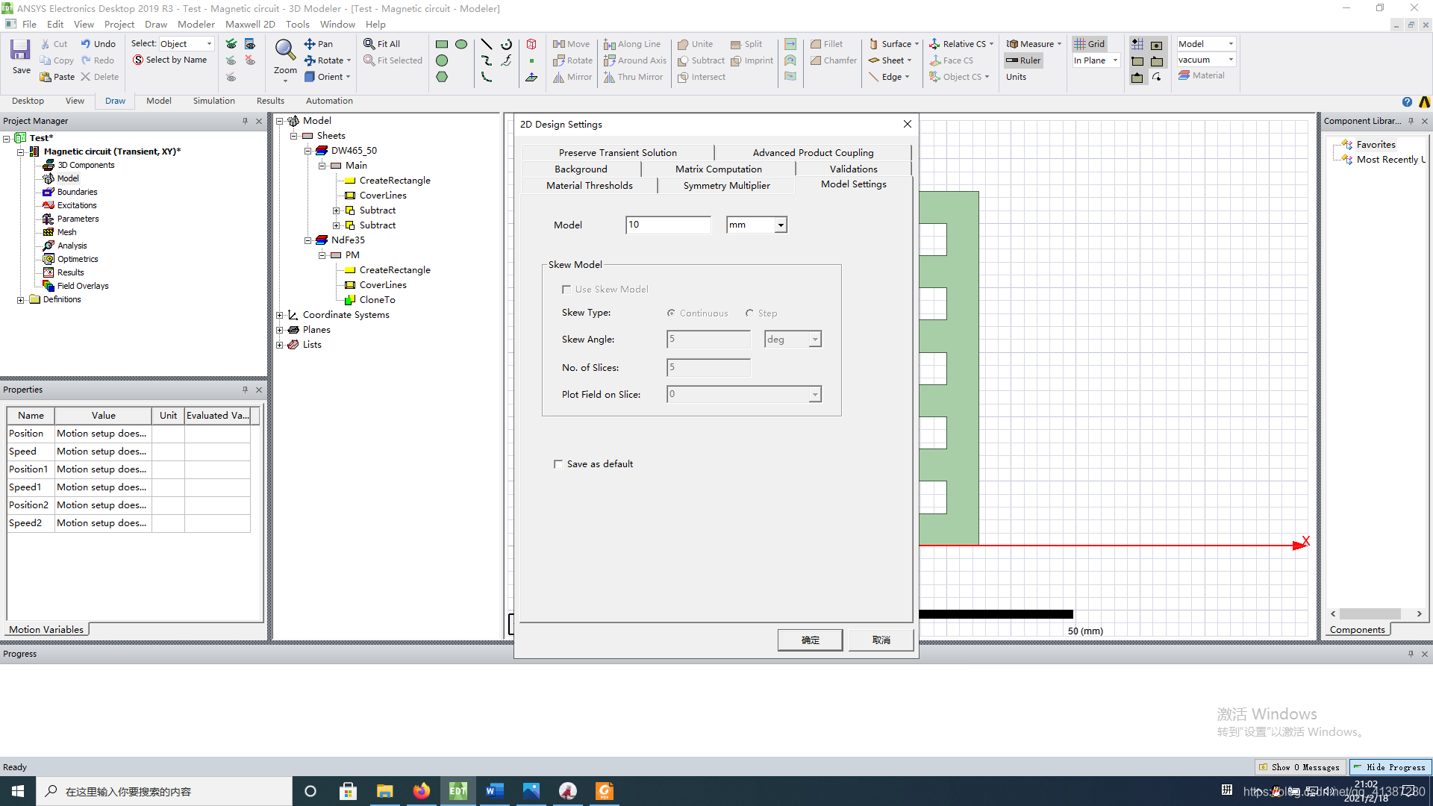Click the help question mark icon
Image resolution: width=1433 pixels, height=806 pixels.
(x=1407, y=102)
